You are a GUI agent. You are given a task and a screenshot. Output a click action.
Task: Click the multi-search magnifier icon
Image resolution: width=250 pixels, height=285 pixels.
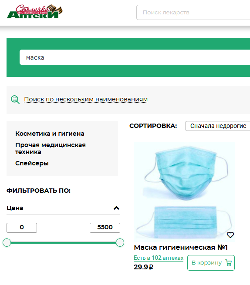pos(15,100)
